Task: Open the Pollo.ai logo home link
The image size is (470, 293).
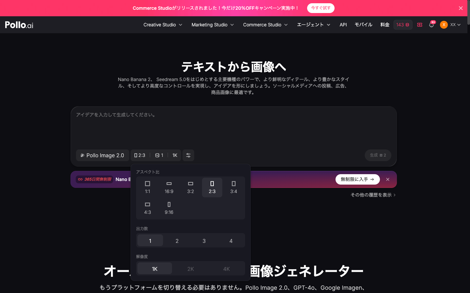Action: (19, 25)
